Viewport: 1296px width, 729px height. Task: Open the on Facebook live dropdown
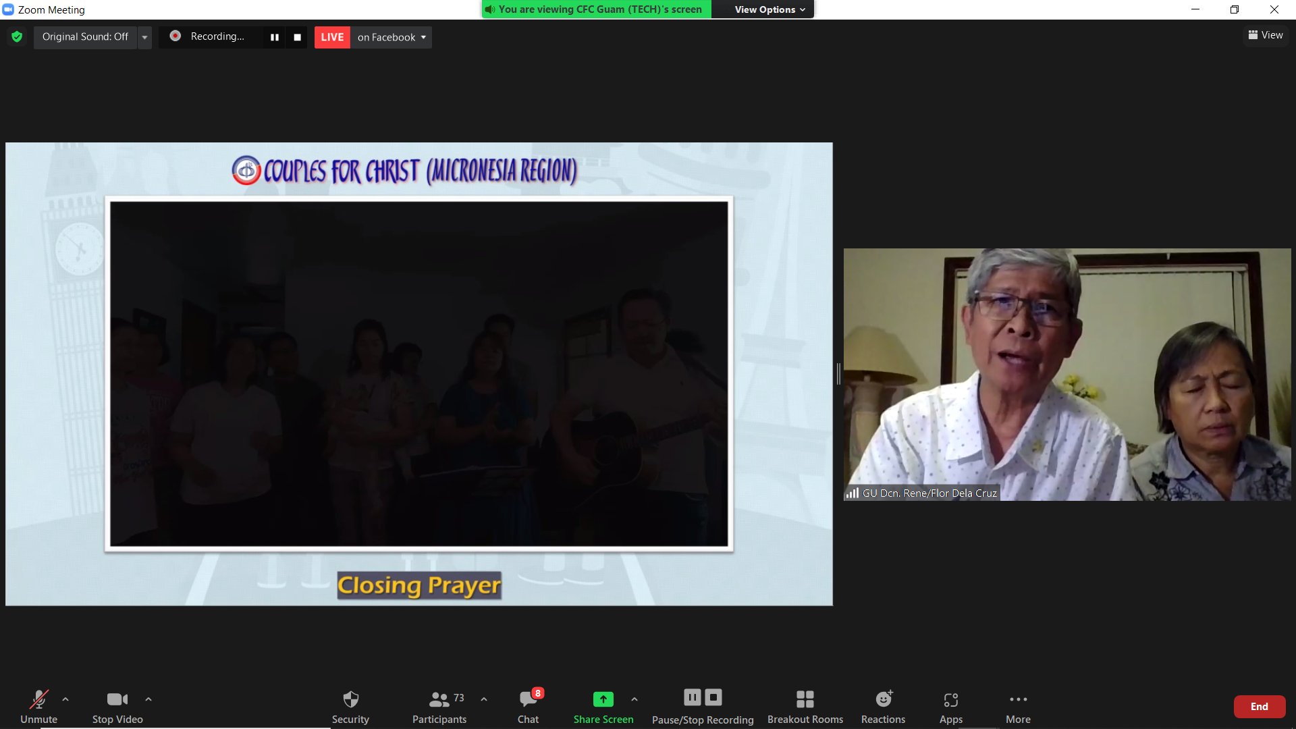click(391, 37)
